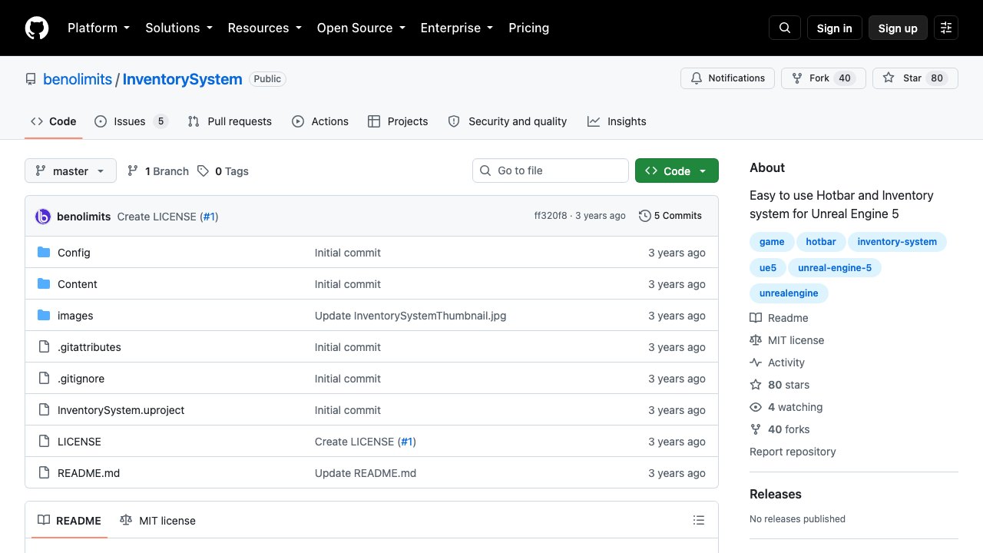Open the Releases heading link
The width and height of the screenshot is (983, 553).
point(776,494)
